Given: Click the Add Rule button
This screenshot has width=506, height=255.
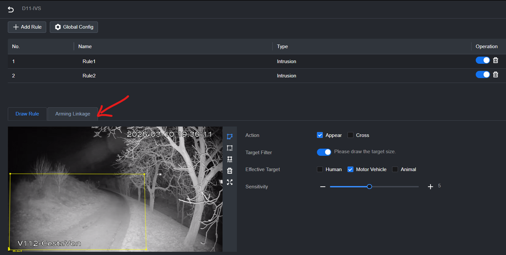Looking at the screenshot, I should click(27, 27).
